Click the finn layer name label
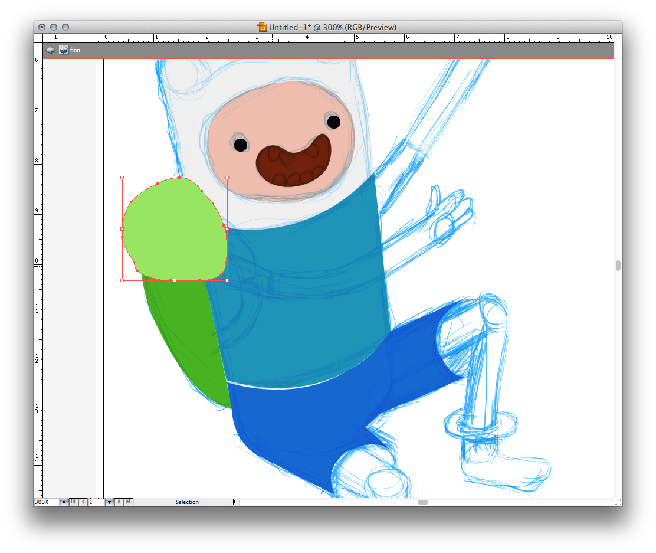Viewport: 656px width, 553px height. coord(75,50)
